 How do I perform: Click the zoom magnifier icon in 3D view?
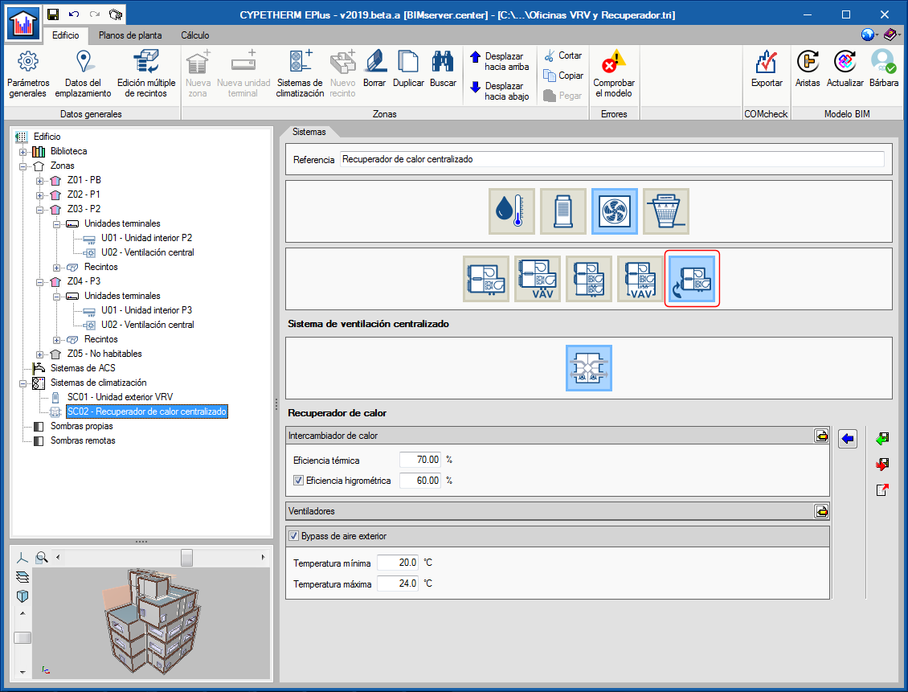click(x=42, y=558)
